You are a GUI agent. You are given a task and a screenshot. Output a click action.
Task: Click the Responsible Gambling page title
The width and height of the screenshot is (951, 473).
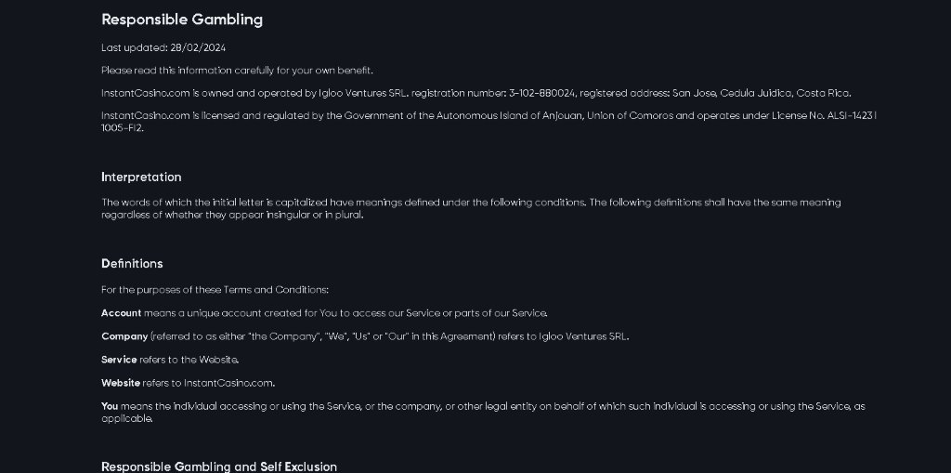point(182,20)
